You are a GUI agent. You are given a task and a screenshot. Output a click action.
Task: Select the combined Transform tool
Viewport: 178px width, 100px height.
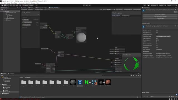point(17,6)
